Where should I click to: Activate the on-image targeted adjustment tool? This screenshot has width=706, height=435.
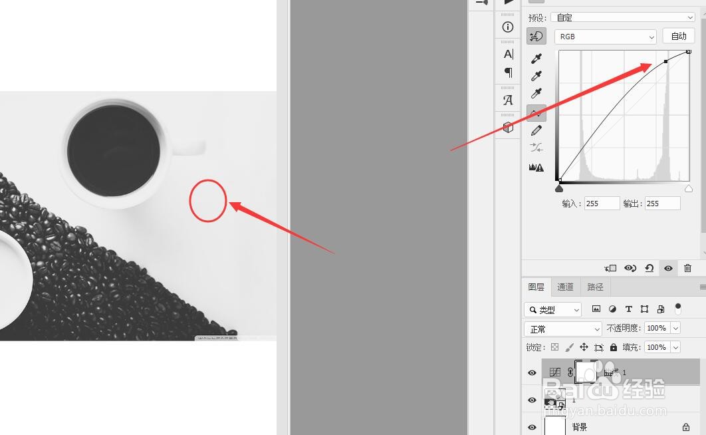(536, 36)
